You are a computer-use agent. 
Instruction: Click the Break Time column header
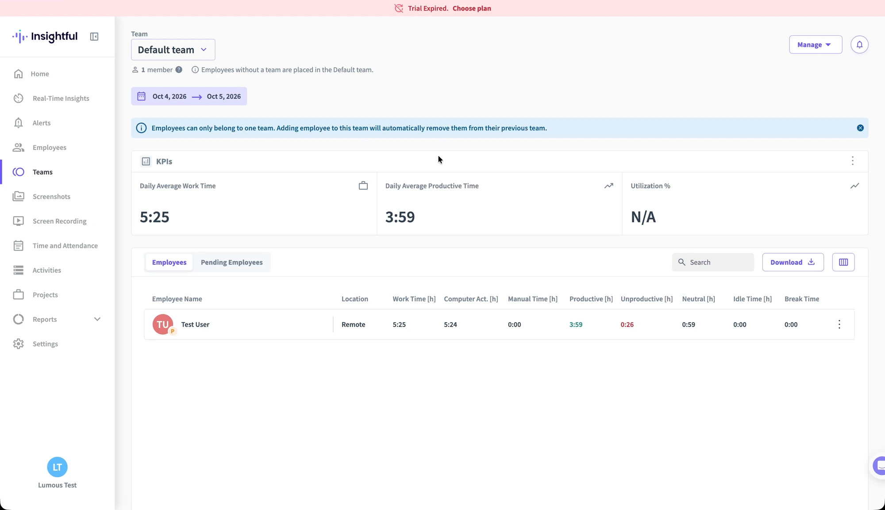(x=801, y=299)
